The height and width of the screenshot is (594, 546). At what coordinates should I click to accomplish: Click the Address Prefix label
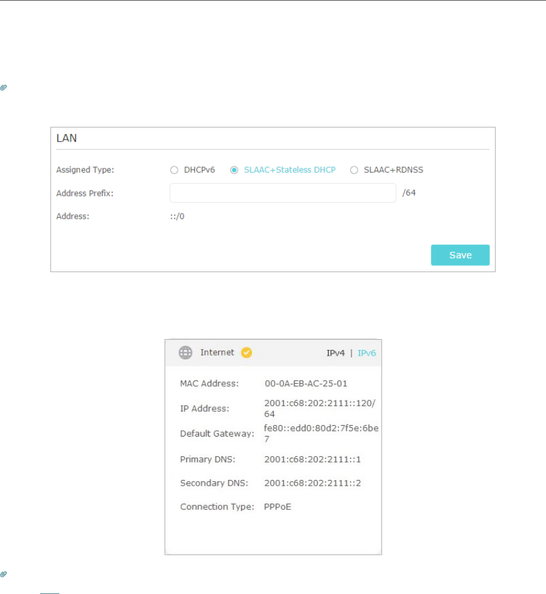point(85,193)
